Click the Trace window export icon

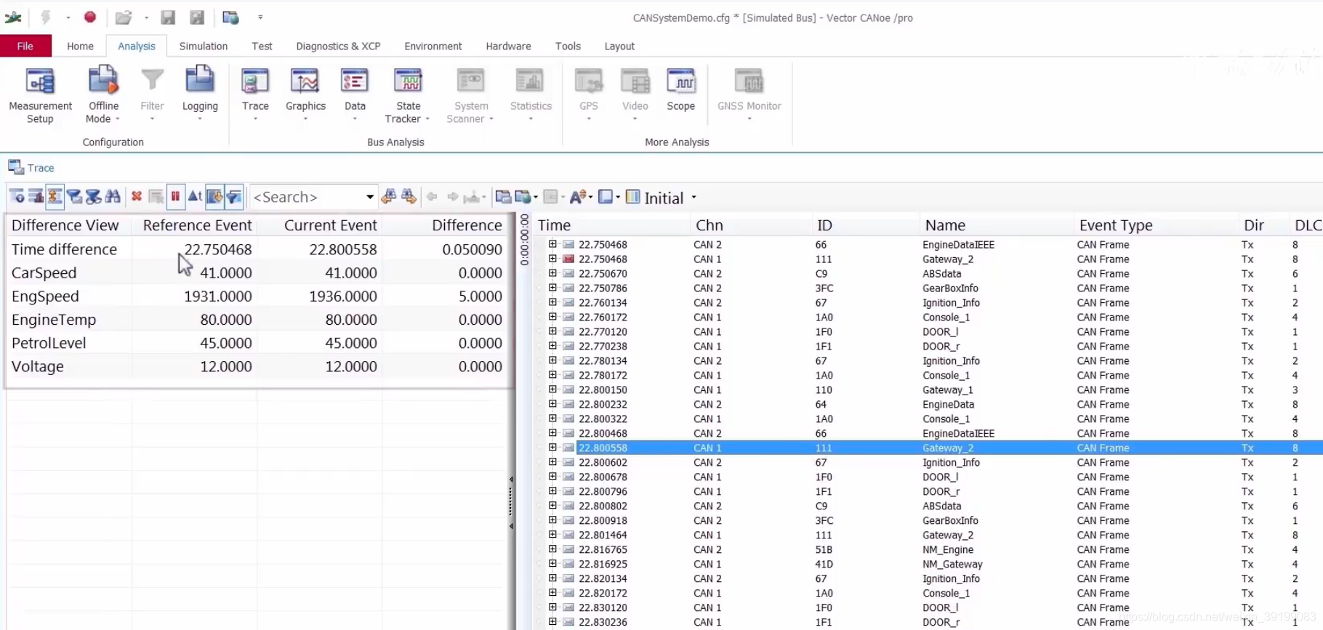[503, 196]
